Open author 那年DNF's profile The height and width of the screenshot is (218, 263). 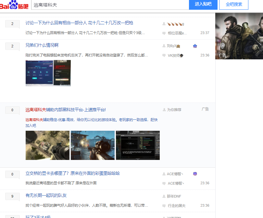(x=174, y=196)
